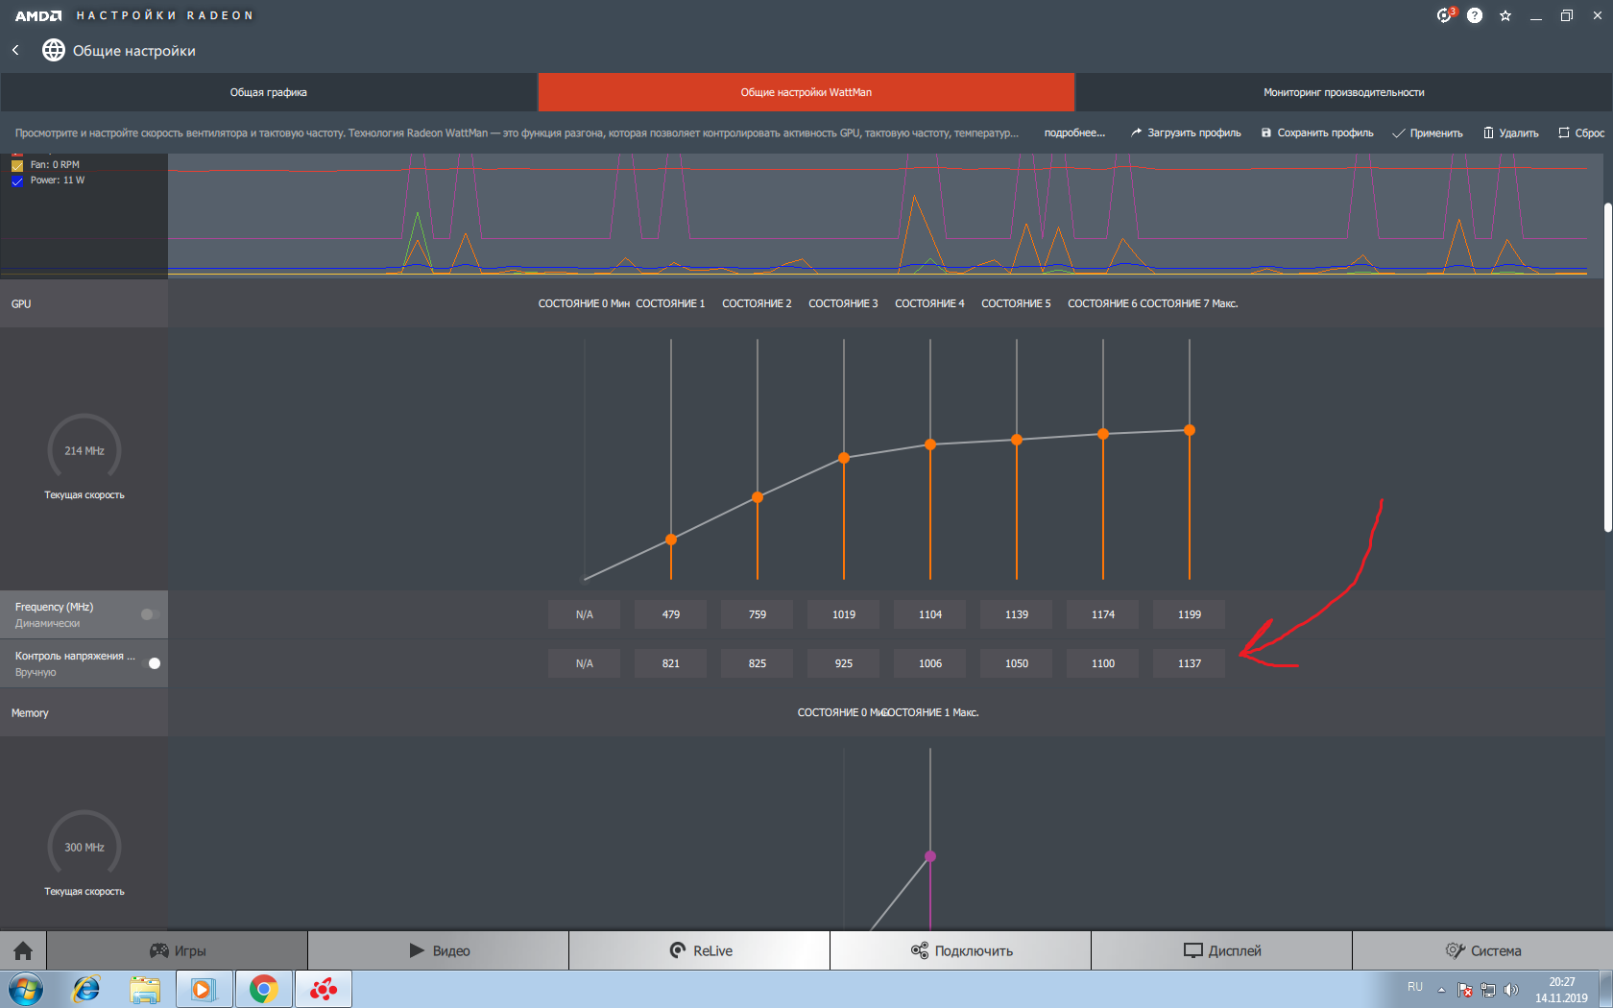This screenshot has width=1613, height=1008.
Task: Click the State 7 GPU frequency point
Action: click(1190, 430)
